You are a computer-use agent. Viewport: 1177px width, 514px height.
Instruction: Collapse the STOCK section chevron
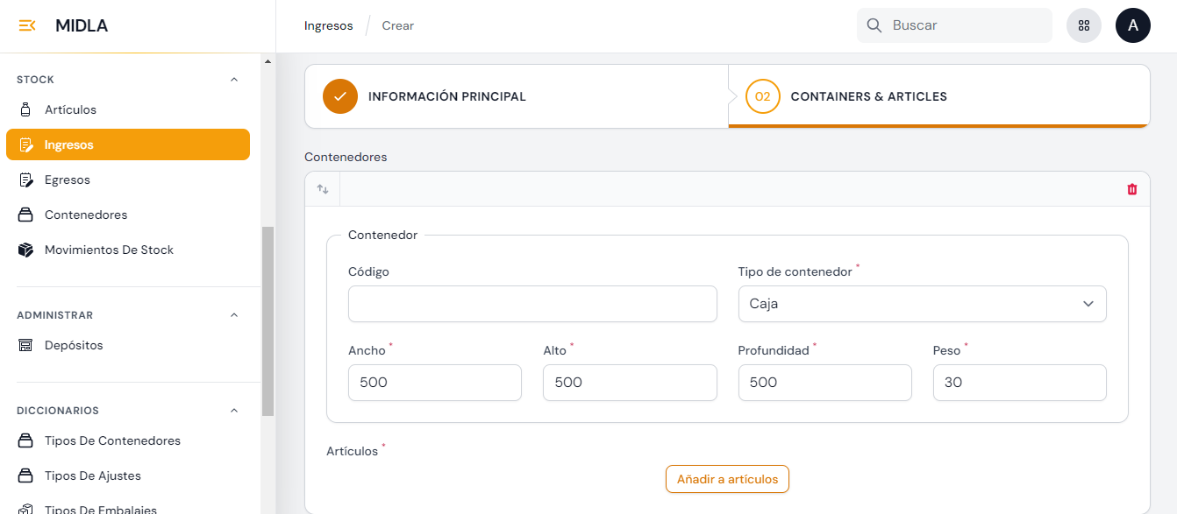coord(233,80)
